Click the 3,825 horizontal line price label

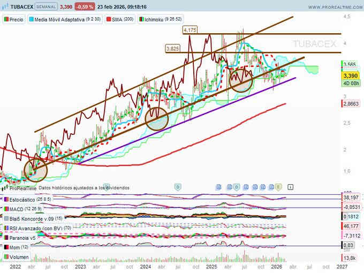172,49
